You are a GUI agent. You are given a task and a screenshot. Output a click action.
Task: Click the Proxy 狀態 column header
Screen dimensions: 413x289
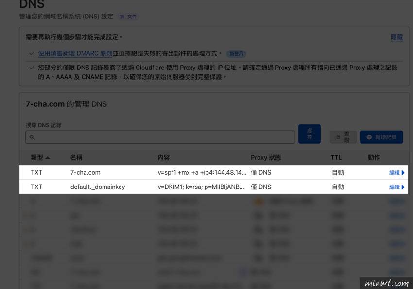(x=266, y=158)
